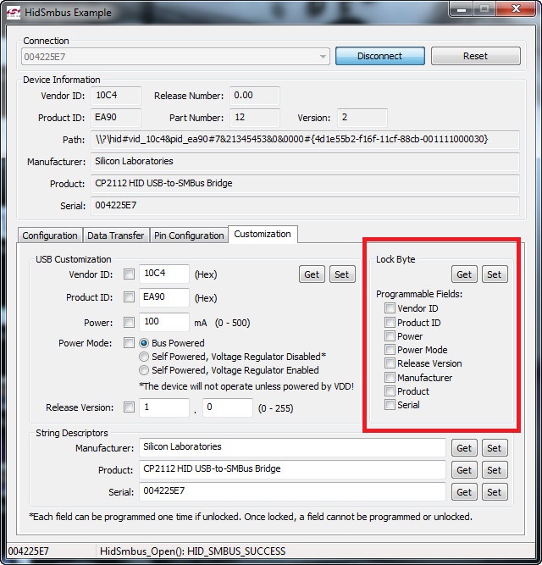
Task: Tick the USB Product ID checkbox
Action: click(x=129, y=297)
